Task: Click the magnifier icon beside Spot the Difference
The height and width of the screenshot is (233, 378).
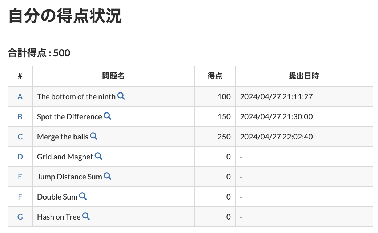Action: click(107, 116)
